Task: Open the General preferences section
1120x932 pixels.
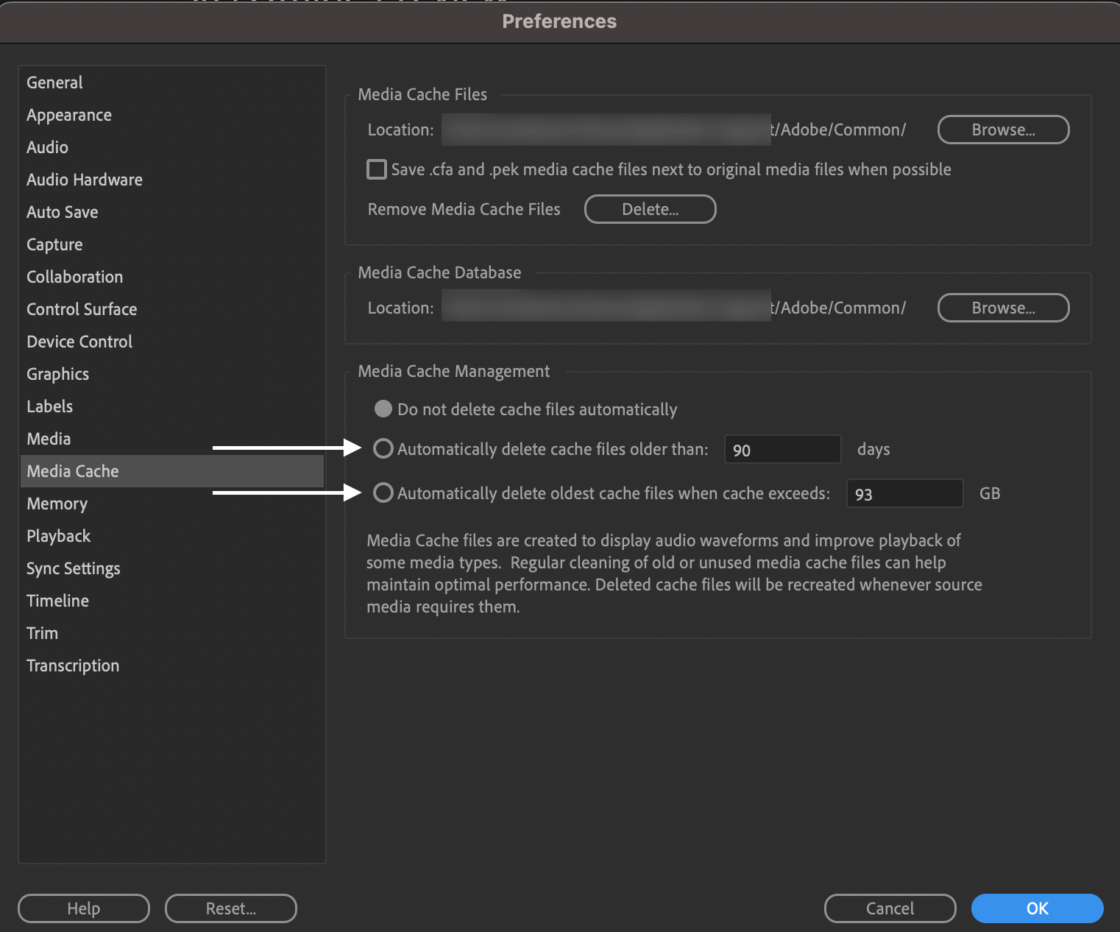Action: 54,82
